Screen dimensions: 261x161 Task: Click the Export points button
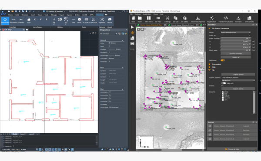(238, 89)
